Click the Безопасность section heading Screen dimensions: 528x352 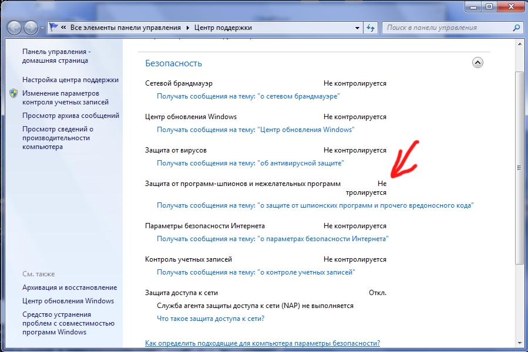pos(173,63)
